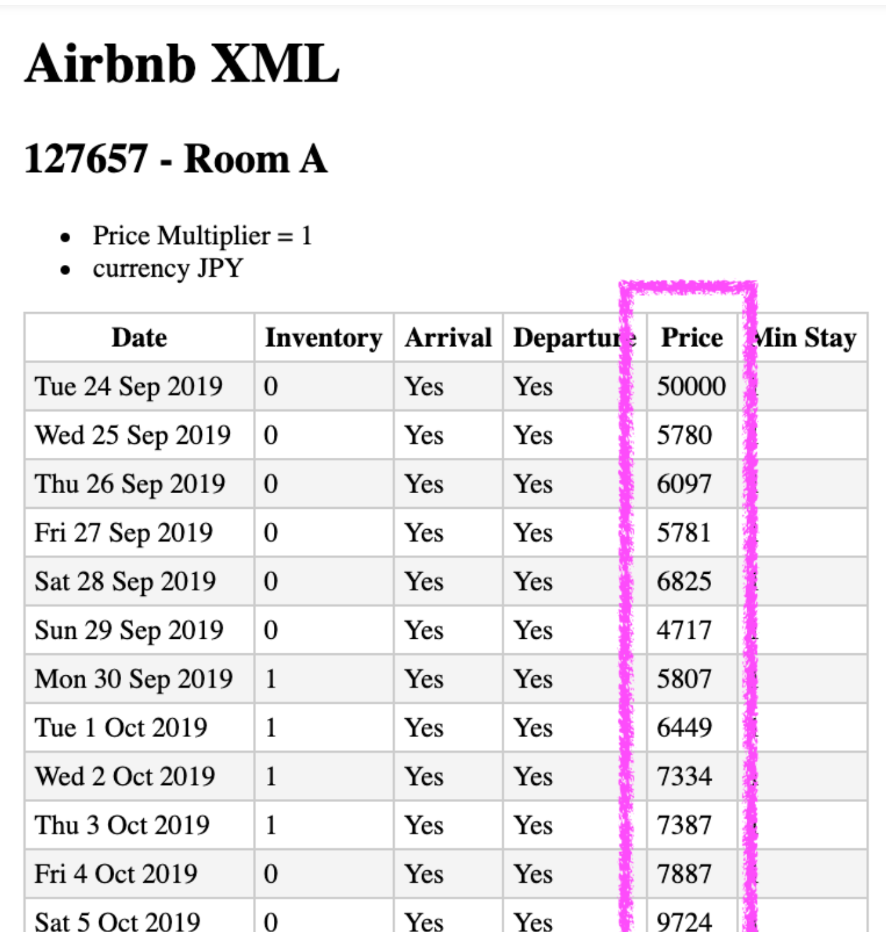Click the Arrival column header
This screenshot has width=886, height=932.
(x=448, y=338)
